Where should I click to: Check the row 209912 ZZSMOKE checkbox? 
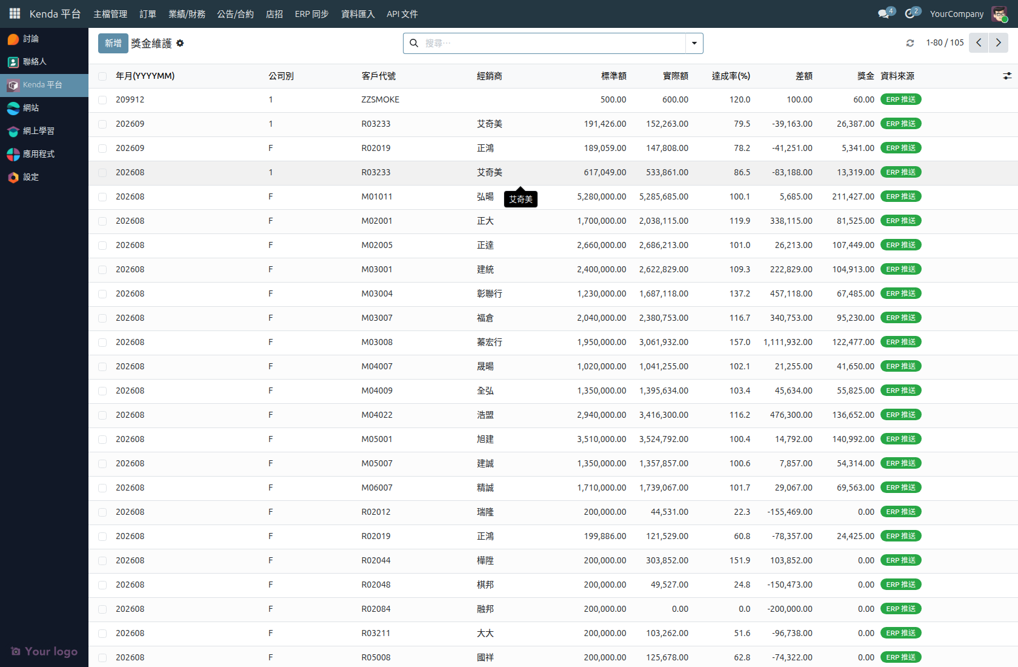102,100
